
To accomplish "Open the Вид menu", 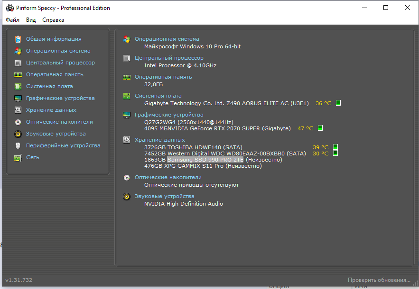I will pos(31,20).
